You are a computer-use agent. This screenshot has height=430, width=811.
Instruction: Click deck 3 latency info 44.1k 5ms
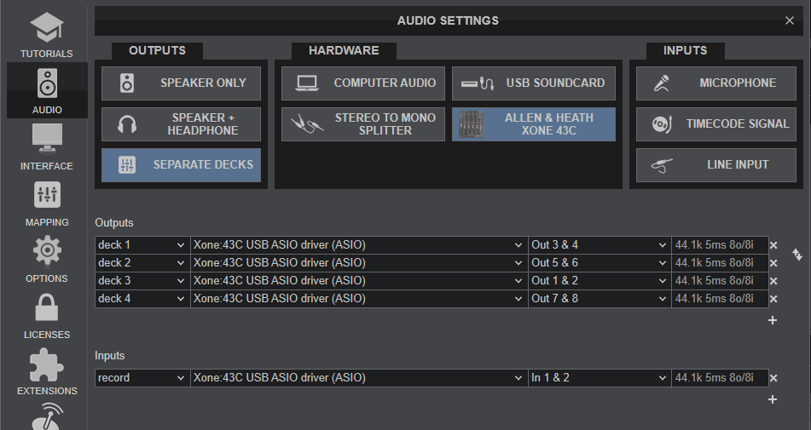pos(715,281)
